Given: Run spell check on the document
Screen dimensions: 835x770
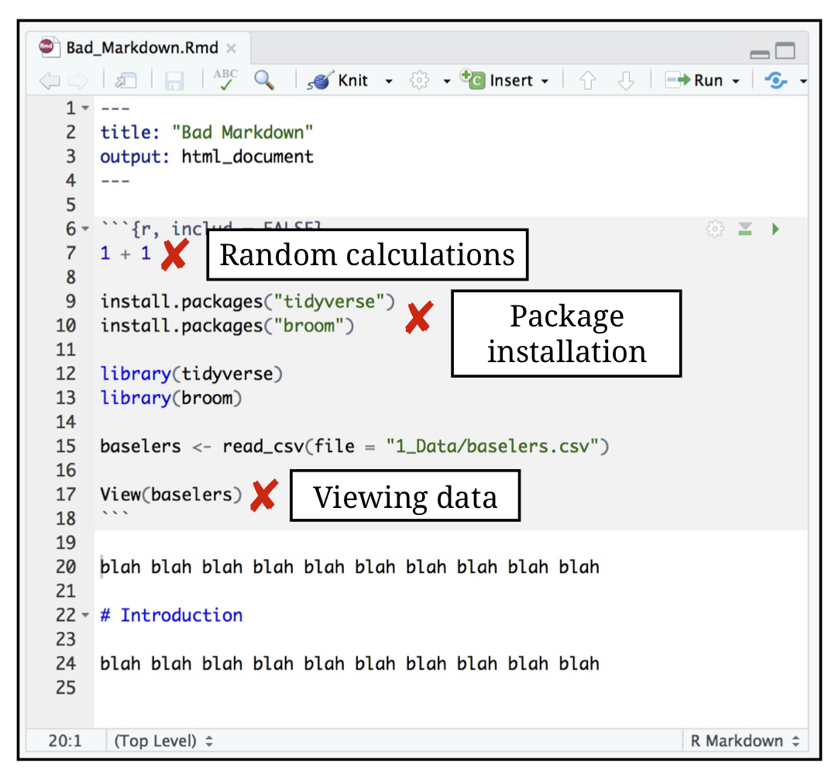Looking at the screenshot, I should click(226, 80).
